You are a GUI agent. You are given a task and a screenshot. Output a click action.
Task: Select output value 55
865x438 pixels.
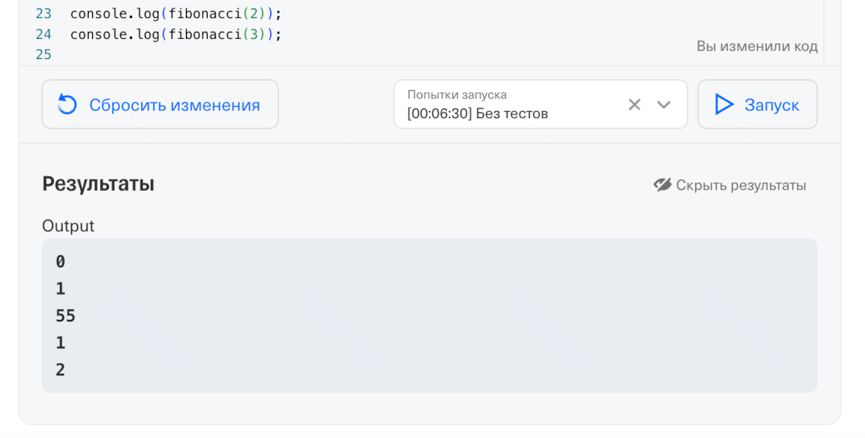pyautogui.click(x=66, y=316)
